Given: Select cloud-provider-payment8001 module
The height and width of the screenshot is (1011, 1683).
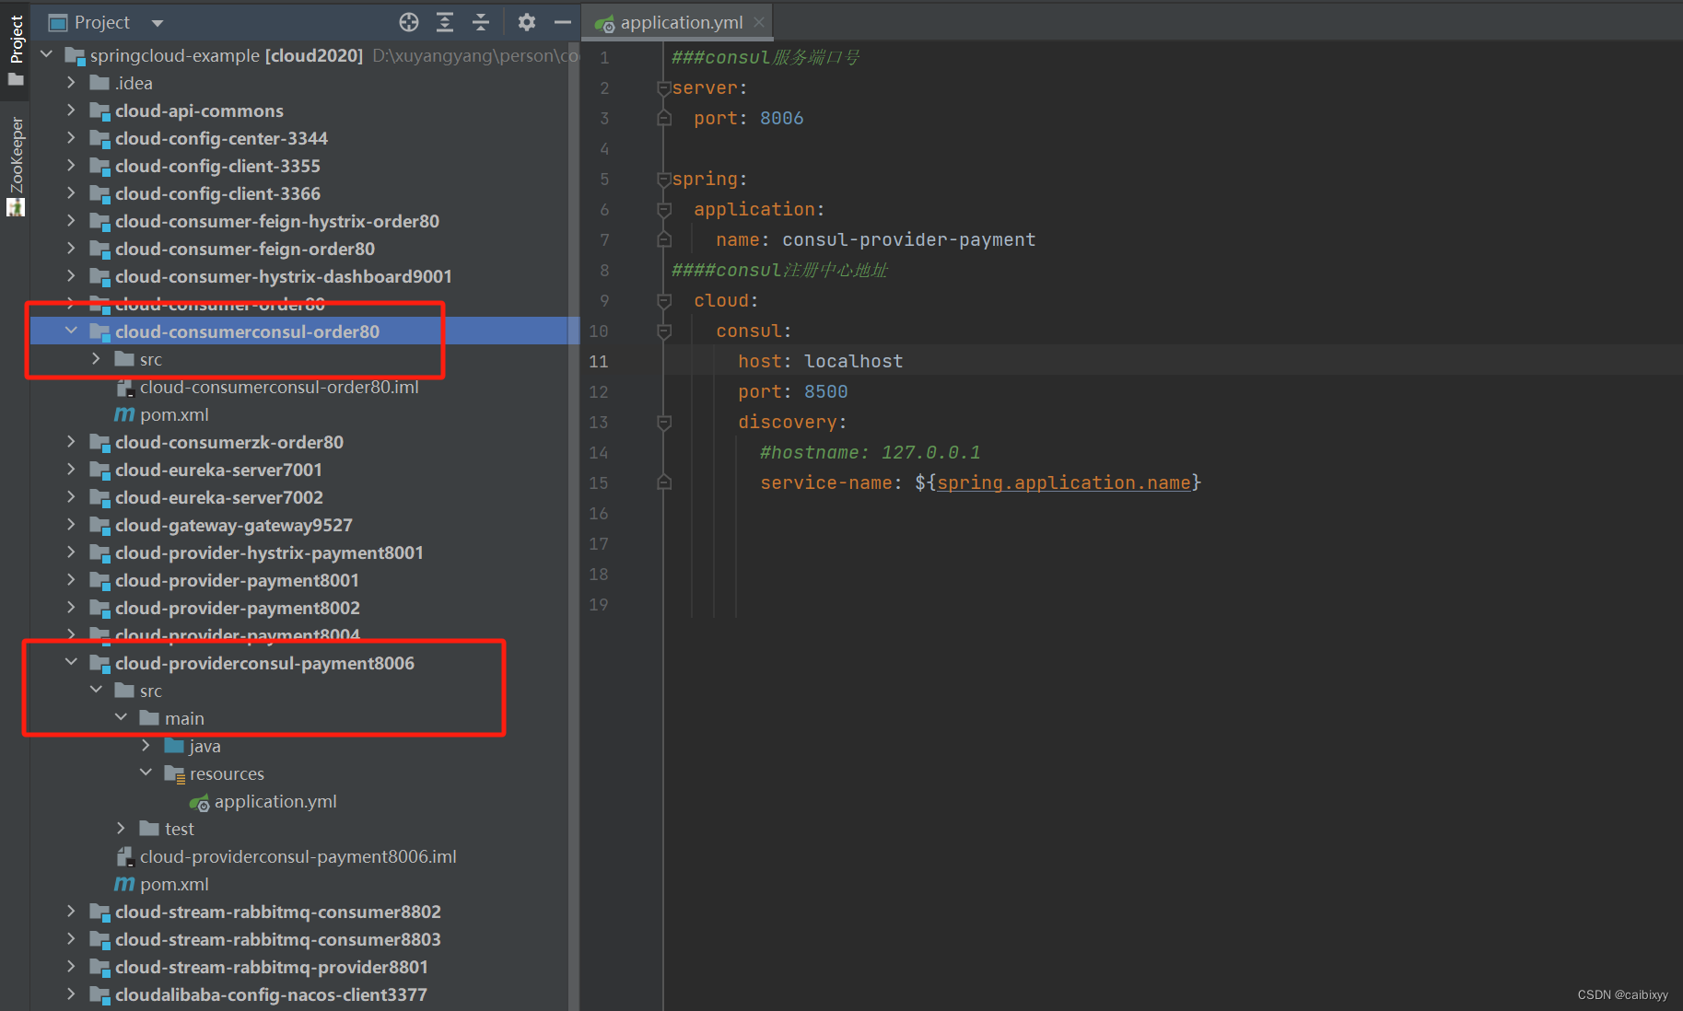Looking at the screenshot, I should (237, 580).
